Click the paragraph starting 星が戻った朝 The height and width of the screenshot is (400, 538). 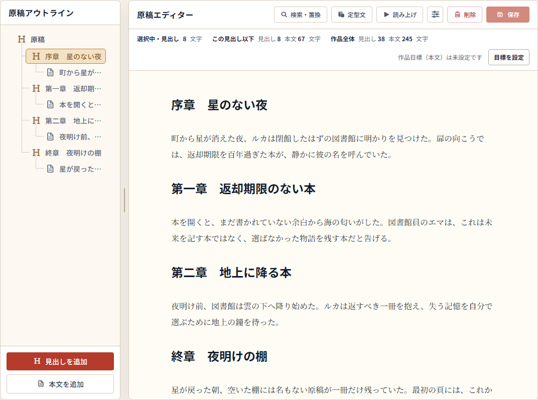[332, 391]
